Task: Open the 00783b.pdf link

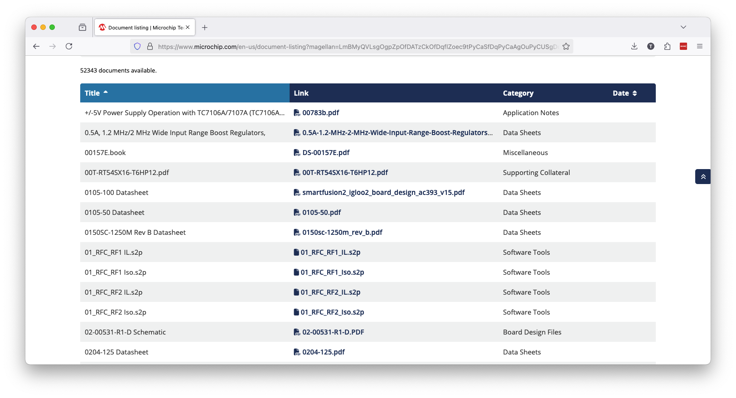Action: [x=320, y=112]
